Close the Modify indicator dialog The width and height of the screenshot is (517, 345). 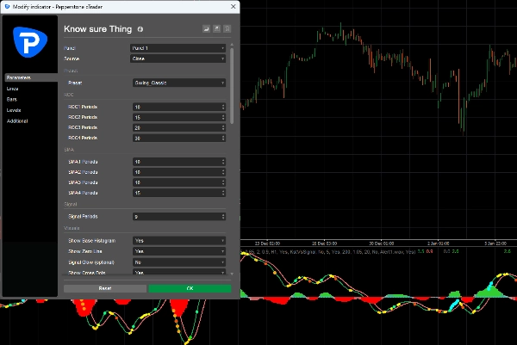click(x=234, y=7)
